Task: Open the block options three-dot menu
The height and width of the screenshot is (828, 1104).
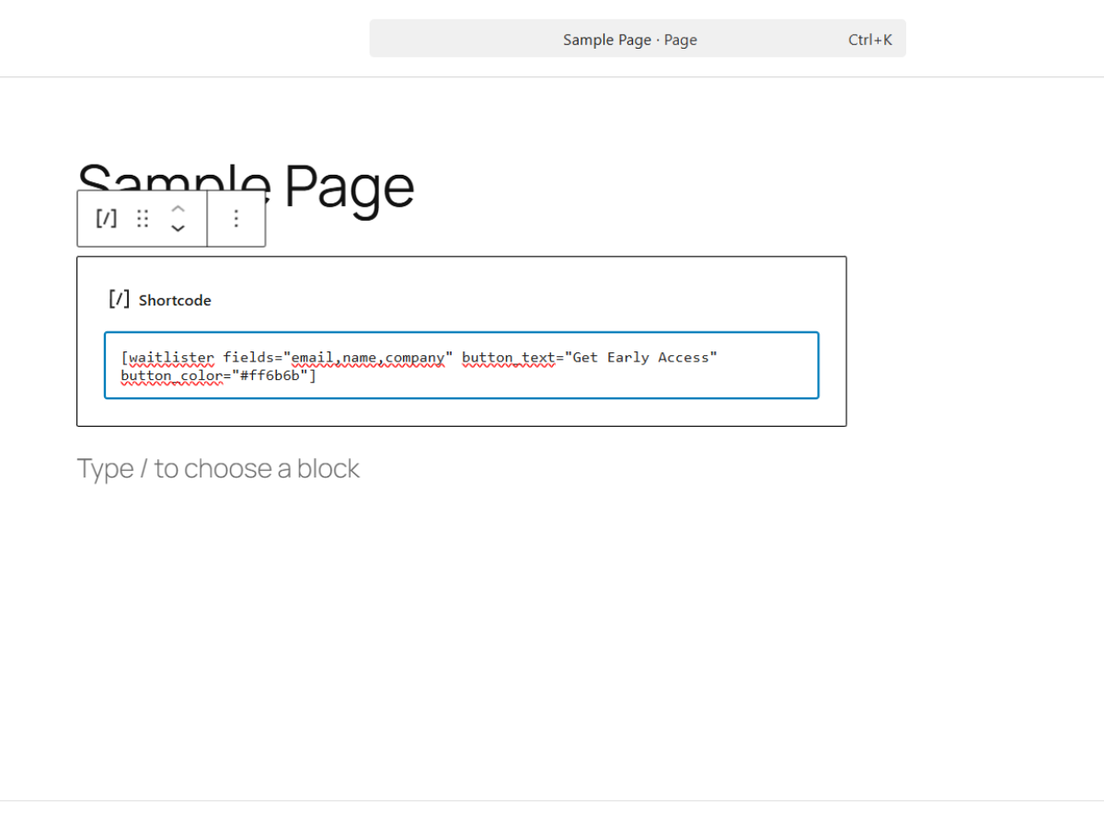Action: (236, 219)
